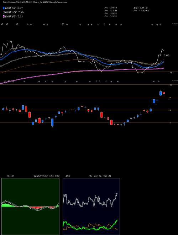This screenshot has height=235, width=178.
Task: Click the white DOW MT legend swatch
Action: coord(4,12)
